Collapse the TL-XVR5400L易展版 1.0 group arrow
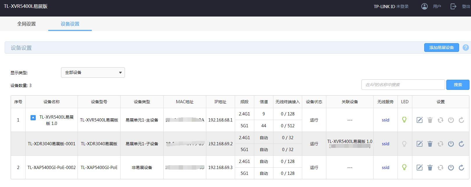The width and height of the screenshot is (471, 187). click(x=33, y=117)
